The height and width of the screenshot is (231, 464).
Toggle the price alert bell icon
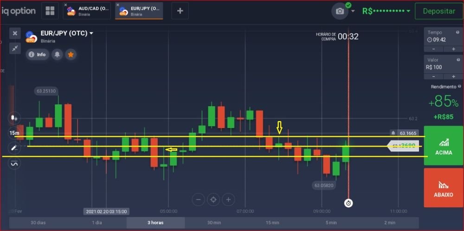coord(57,54)
